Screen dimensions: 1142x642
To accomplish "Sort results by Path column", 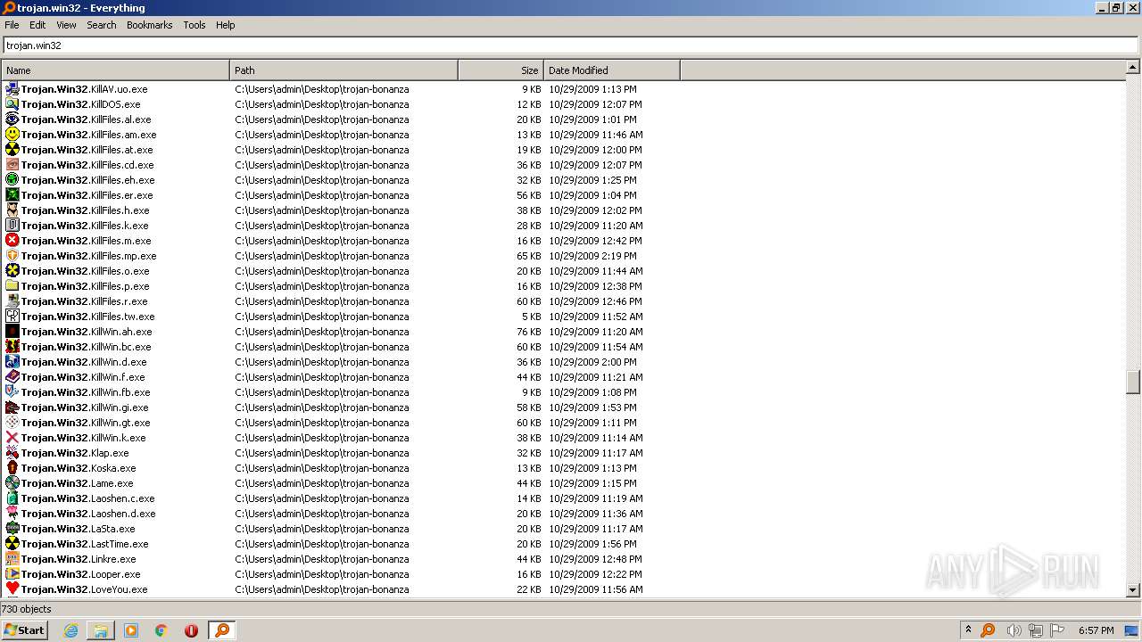I will pyautogui.click(x=343, y=70).
